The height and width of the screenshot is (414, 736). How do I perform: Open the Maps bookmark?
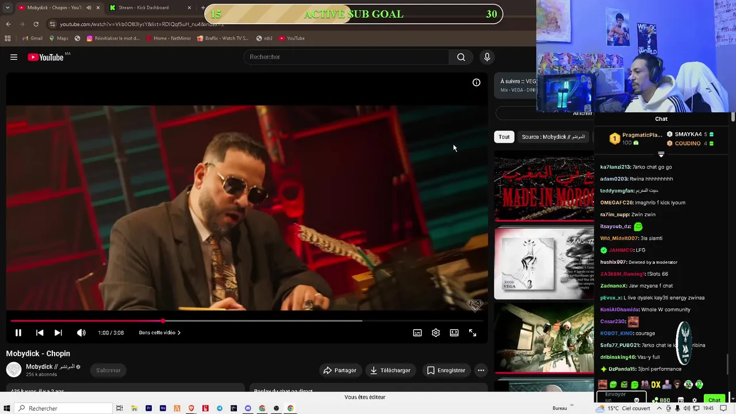(x=58, y=39)
